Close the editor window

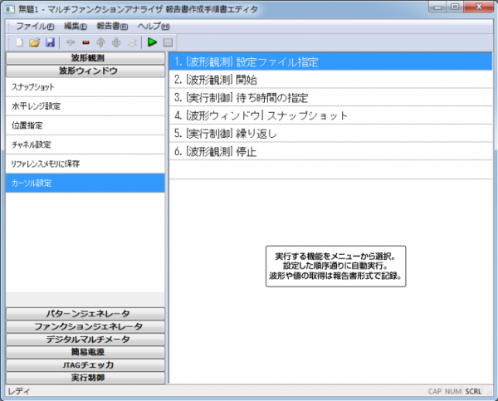(479, 7)
